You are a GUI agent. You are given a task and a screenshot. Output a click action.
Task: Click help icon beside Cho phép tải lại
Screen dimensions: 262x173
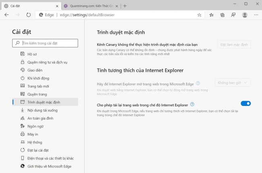pyautogui.click(x=192, y=104)
